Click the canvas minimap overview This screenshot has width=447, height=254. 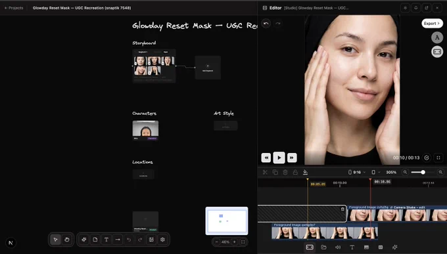coord(227,221)
